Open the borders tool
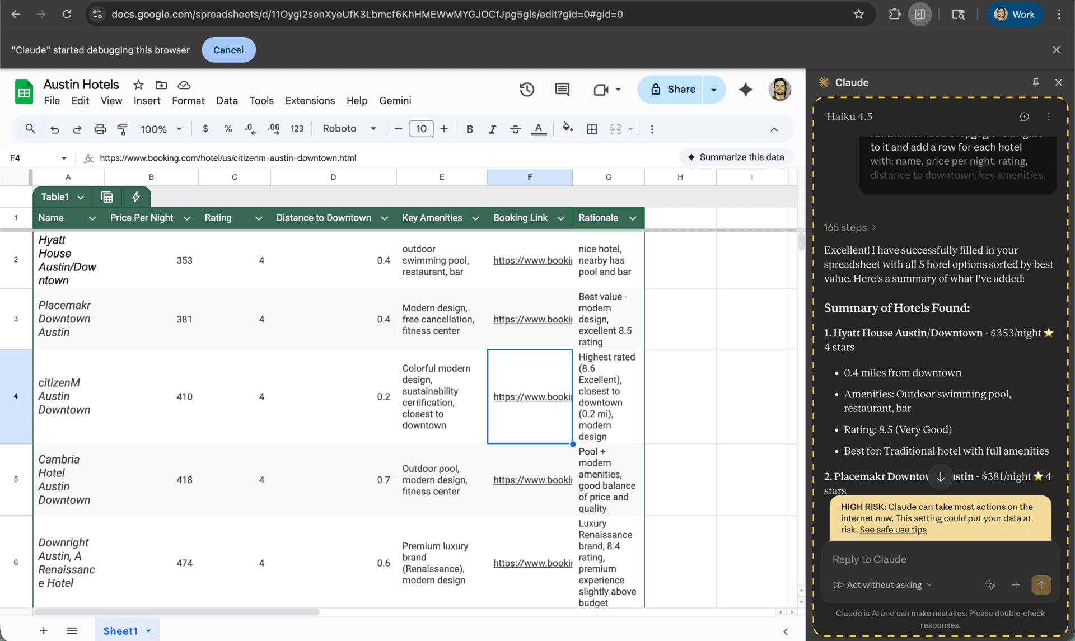Screen dimensions: 1075x641 (592, 129)
